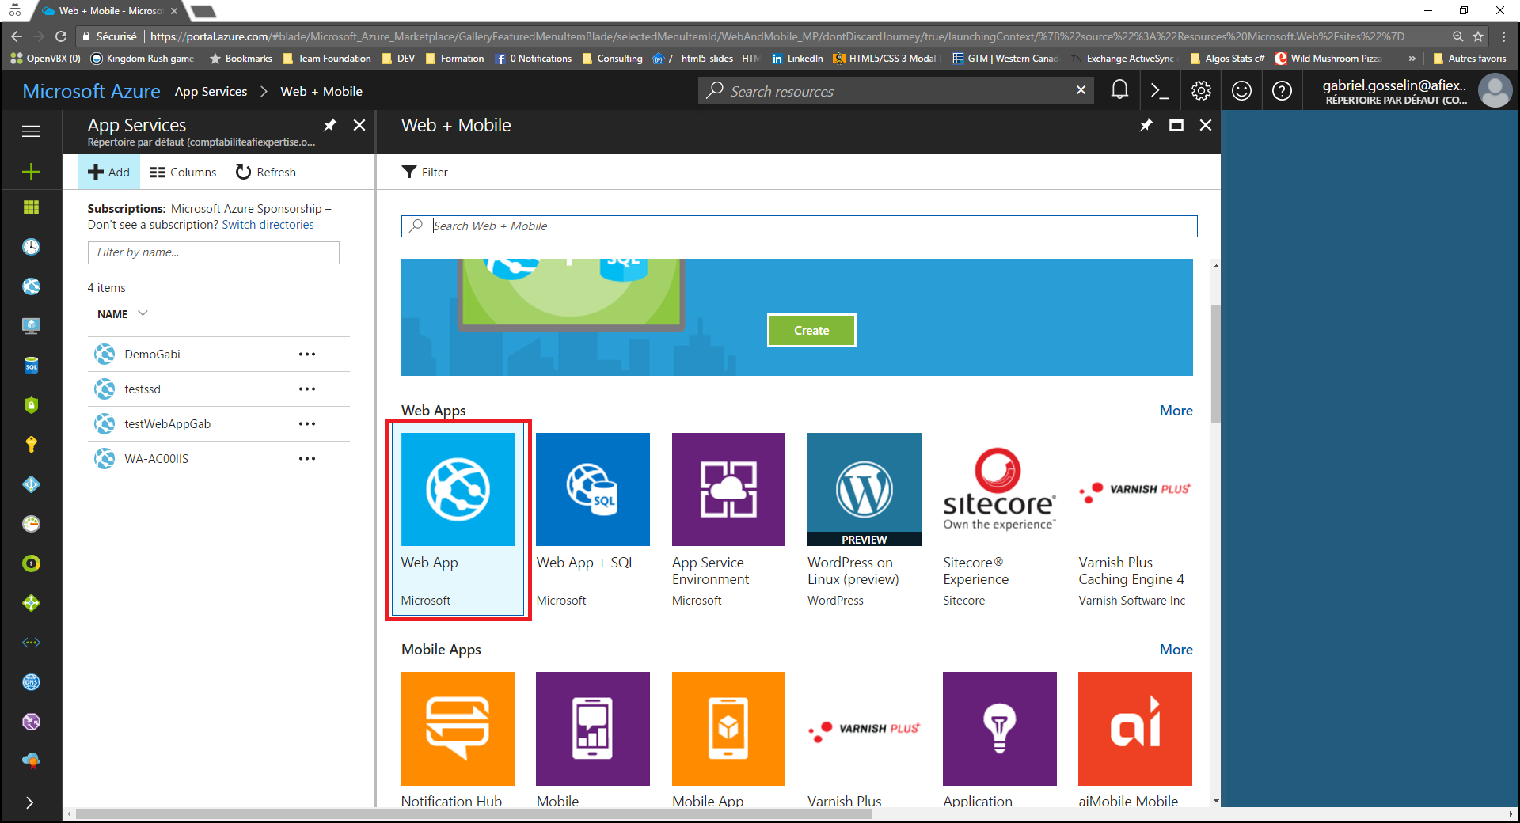Open the help question mark icon
This screenshot has width=1520, height=823.
[x=1282, y=91]
